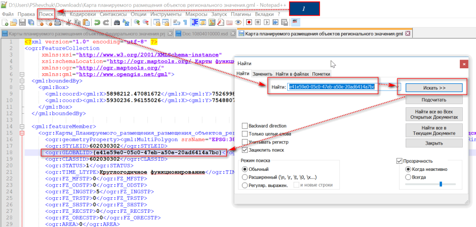Image resolution: width=476 pixels, height=227 pixels.
Task: Click the New file toolbar icon
Action: 5,22
